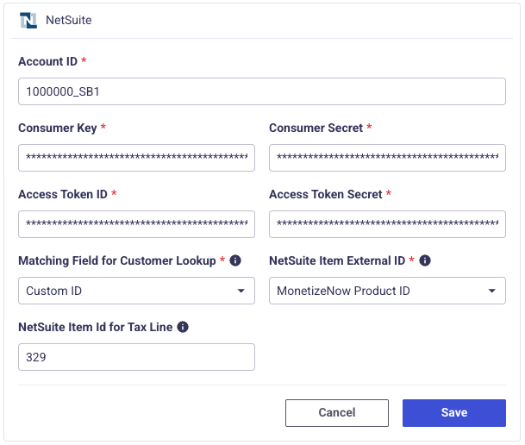Click into the Consumer Key field
Screen dimensions: 525x445
point(136,158)
